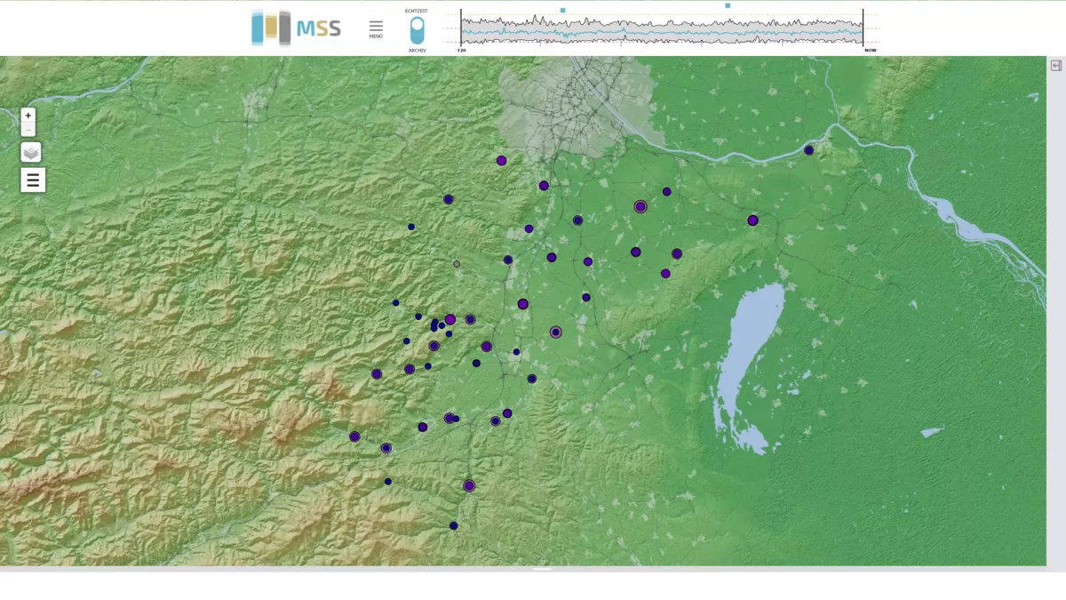Click the bottom panel drag handle
Image resolution: width=1066 pixels, height=600 pixels.
coord(542,569)
